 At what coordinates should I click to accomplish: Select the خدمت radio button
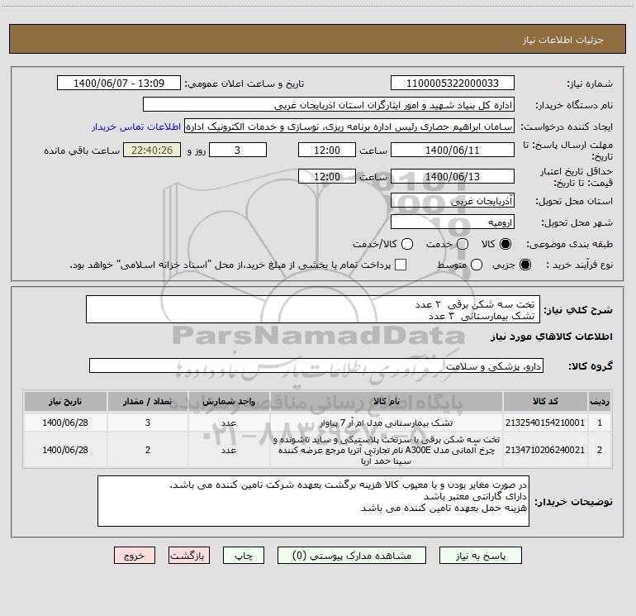pos(463,244)
